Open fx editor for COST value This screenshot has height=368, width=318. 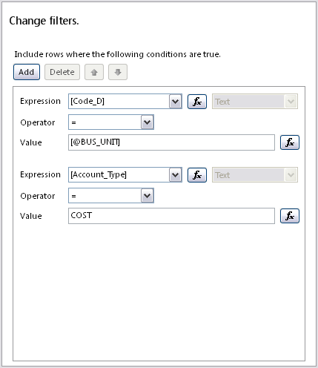(290, 216)
